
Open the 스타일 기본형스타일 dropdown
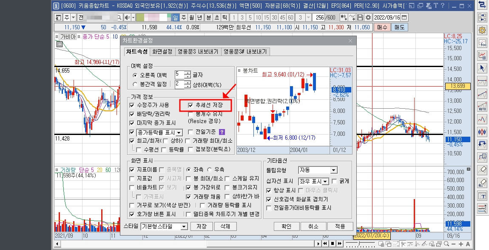point(184,227)
